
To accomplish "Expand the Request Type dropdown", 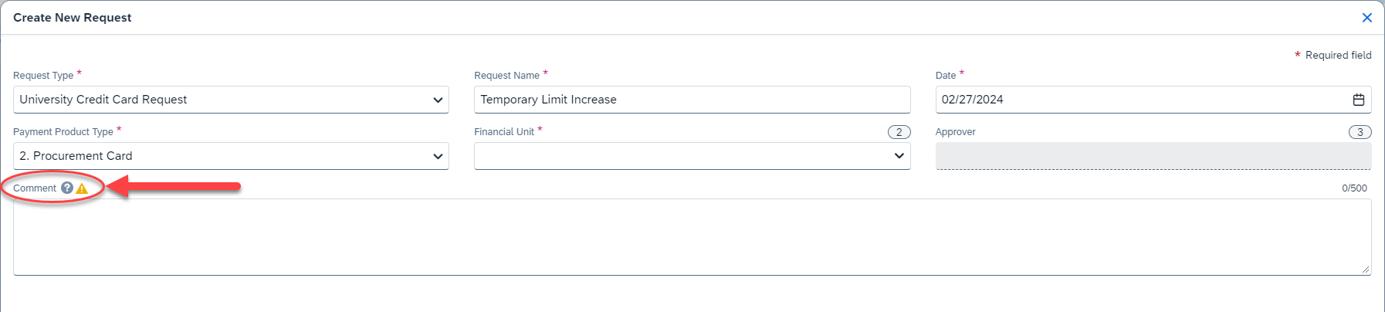I will pyautogui.click(x=438, y=100).
